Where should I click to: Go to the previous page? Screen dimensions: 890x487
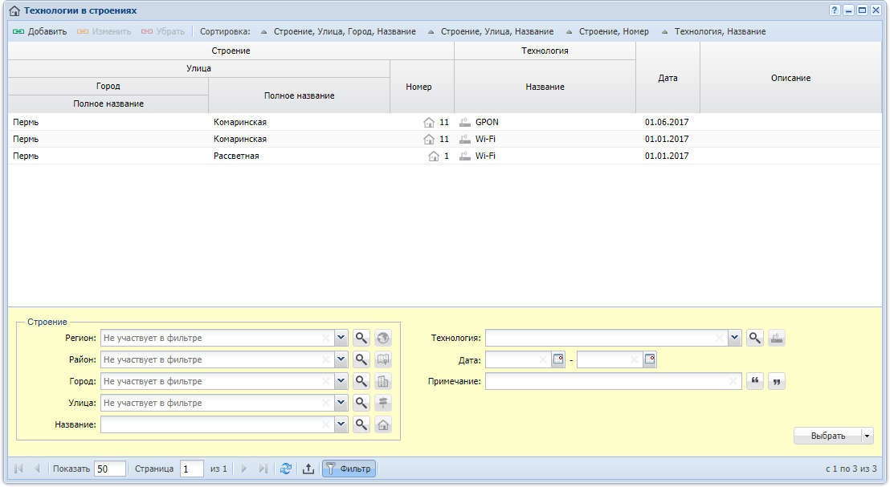[37, 469]
